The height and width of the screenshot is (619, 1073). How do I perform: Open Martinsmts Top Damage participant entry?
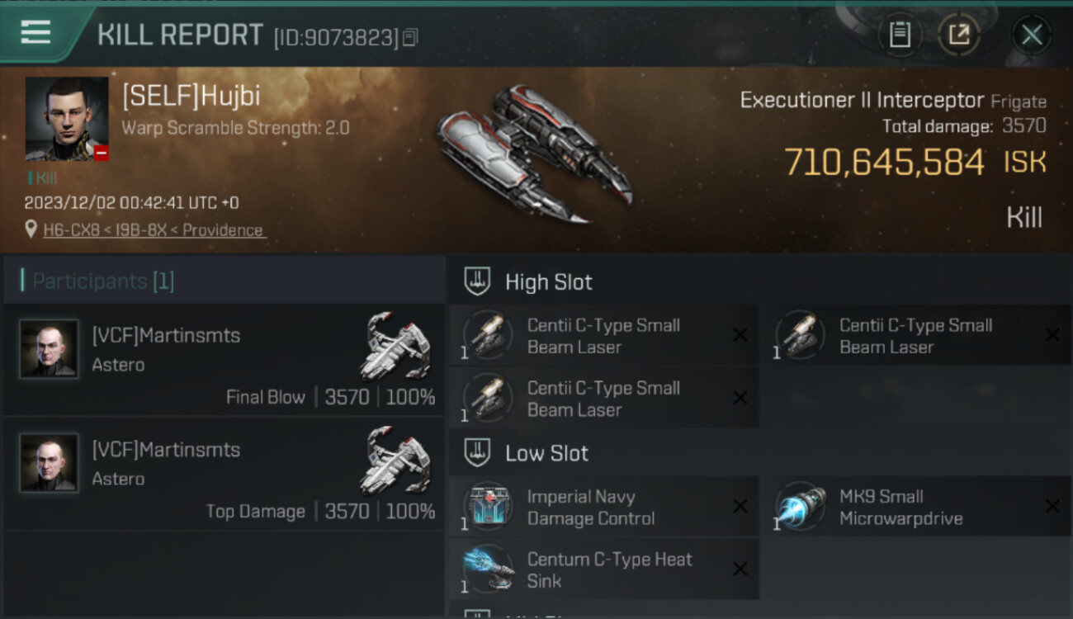point(224,474)
